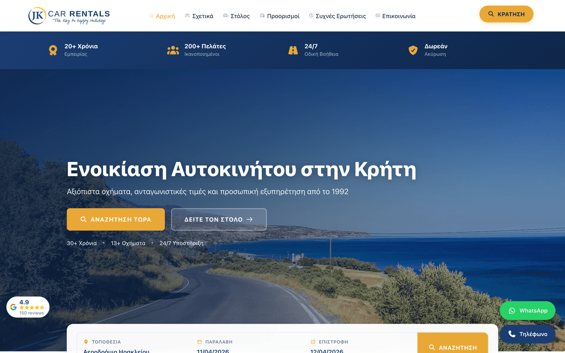
Task: Click the 4.9 star rating badge
Action: click(x=28, y=306)
